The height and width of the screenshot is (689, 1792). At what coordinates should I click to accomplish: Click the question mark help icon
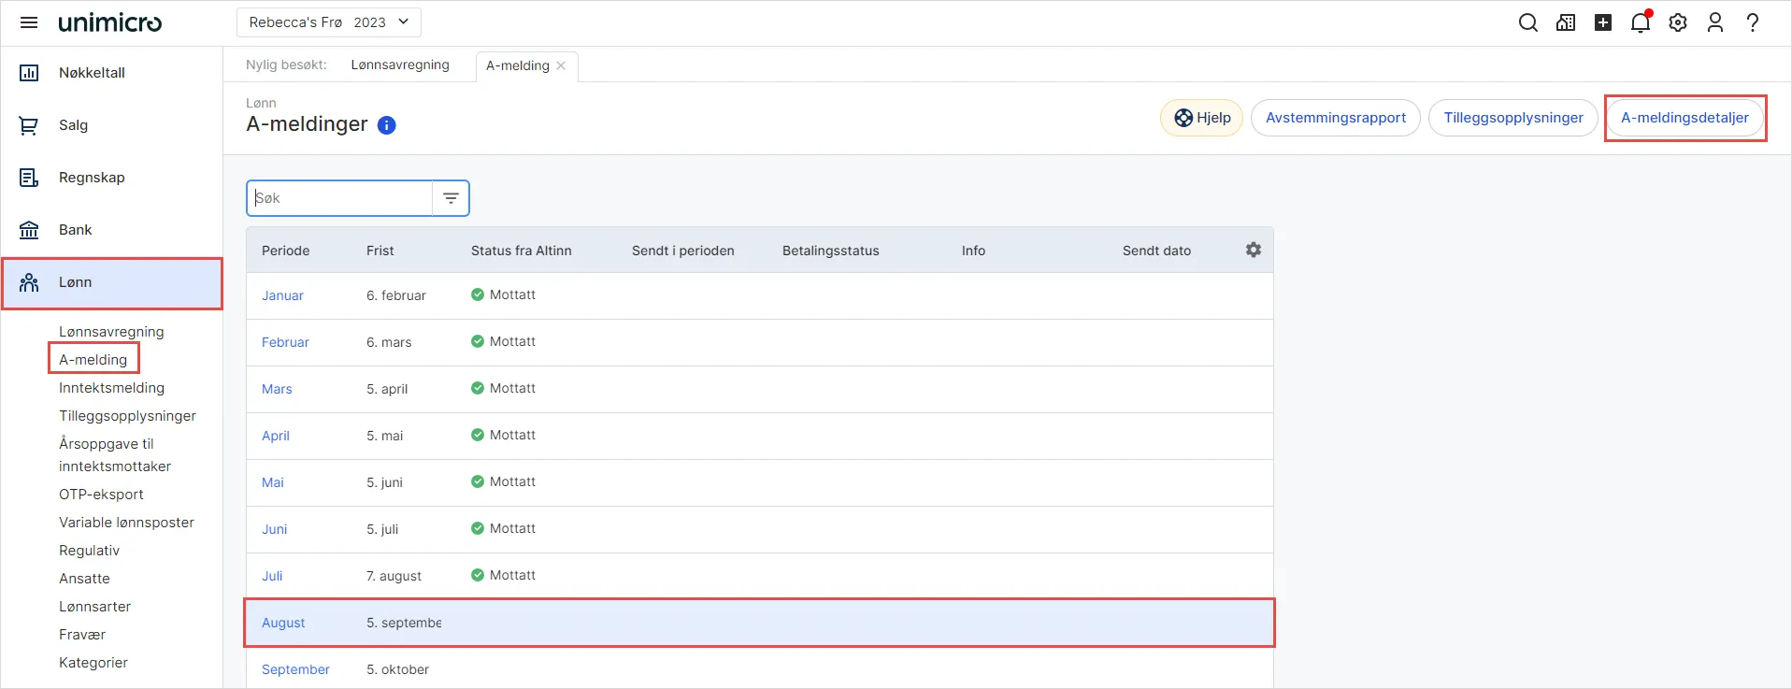(x=1753, y=22)
